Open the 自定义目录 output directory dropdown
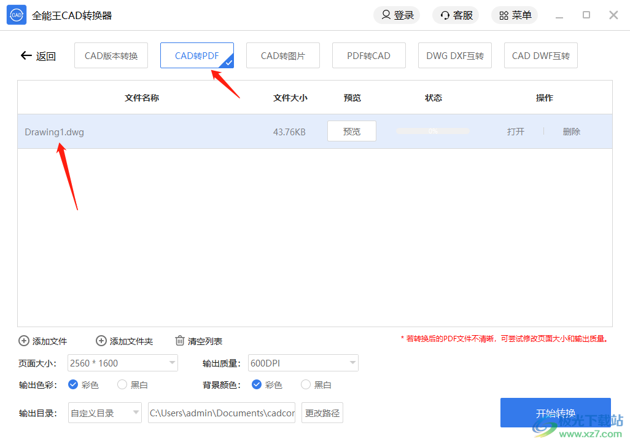Image resolution: width=630 pixels, height=444 pixels. click(105, 413)
